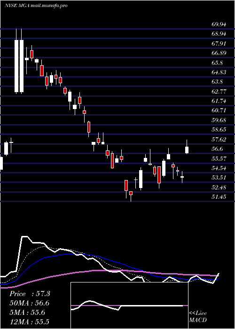The width and height of the screenshot is (235, 329).
Task: Select the 59.68 price axis label
Action: pyautogui.click(x=219, y=120)
